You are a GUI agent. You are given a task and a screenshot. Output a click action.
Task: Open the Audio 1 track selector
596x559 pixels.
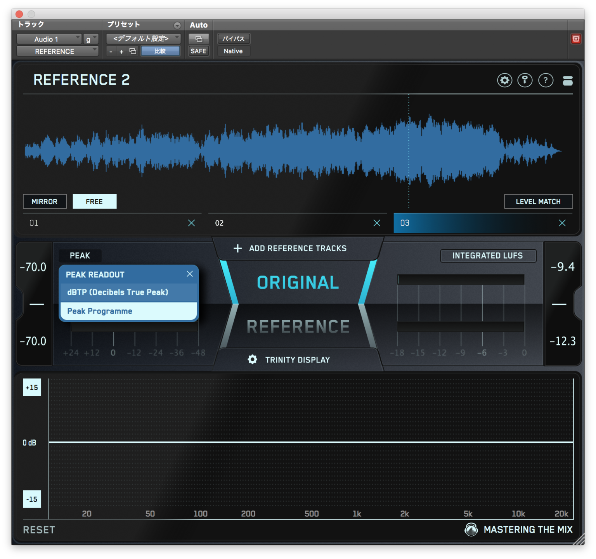tap(49, 39)
